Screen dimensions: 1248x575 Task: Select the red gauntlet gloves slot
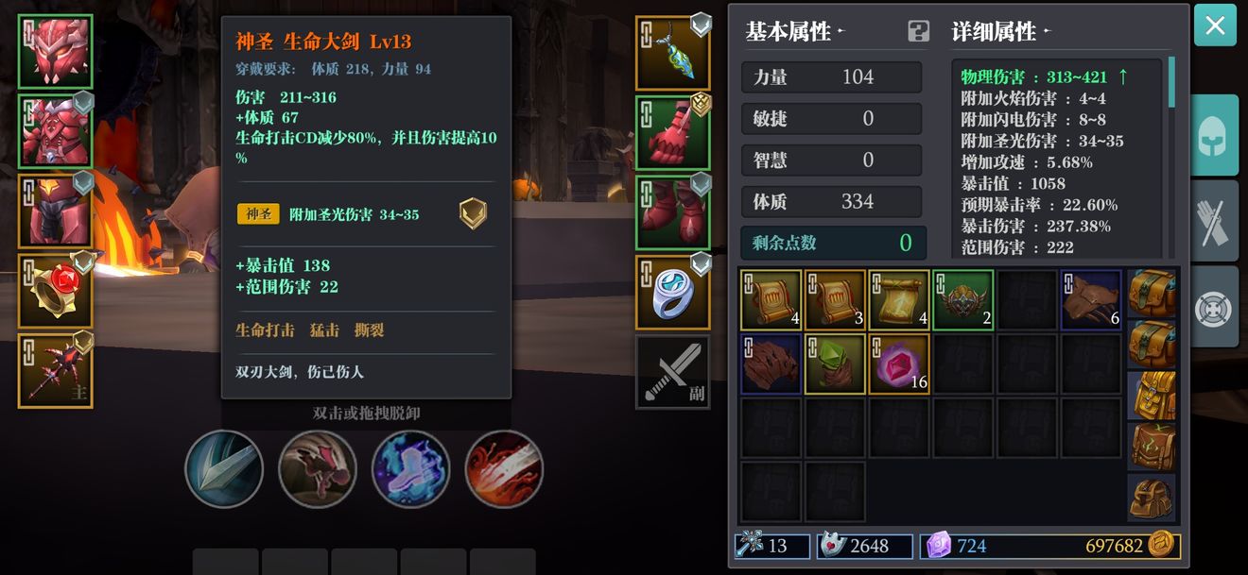tap(673, 133)
